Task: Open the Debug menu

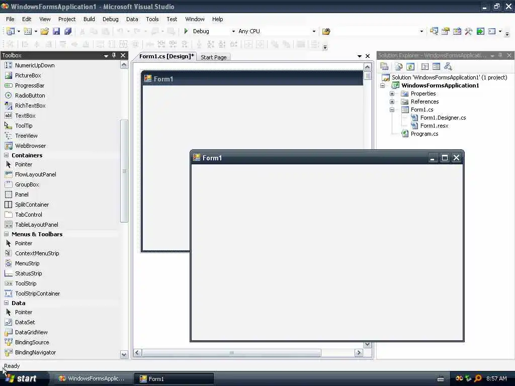Action: (x=110, y=19)
